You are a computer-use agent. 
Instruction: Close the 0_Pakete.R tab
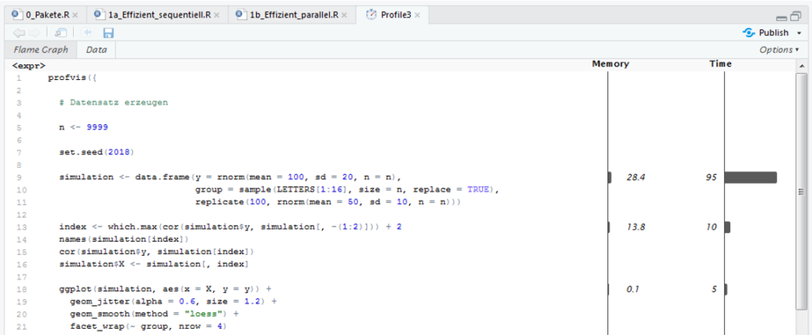click(x=75, y=15)
